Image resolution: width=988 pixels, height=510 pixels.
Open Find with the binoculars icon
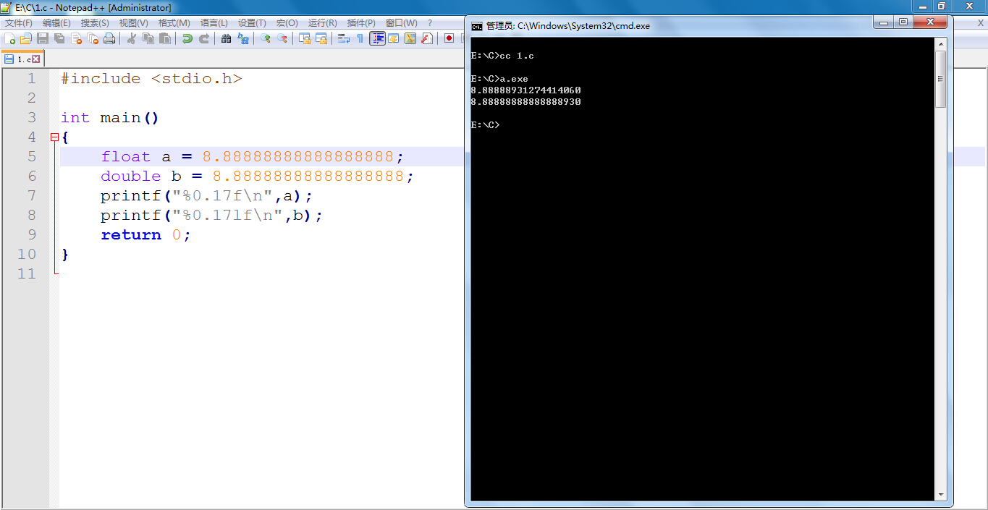226,38
